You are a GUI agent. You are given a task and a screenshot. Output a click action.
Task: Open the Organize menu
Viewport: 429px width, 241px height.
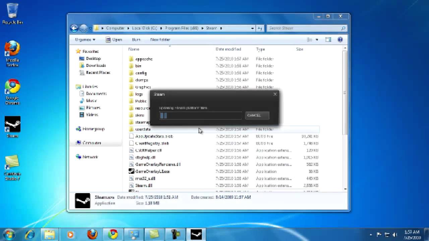(85, 39)
